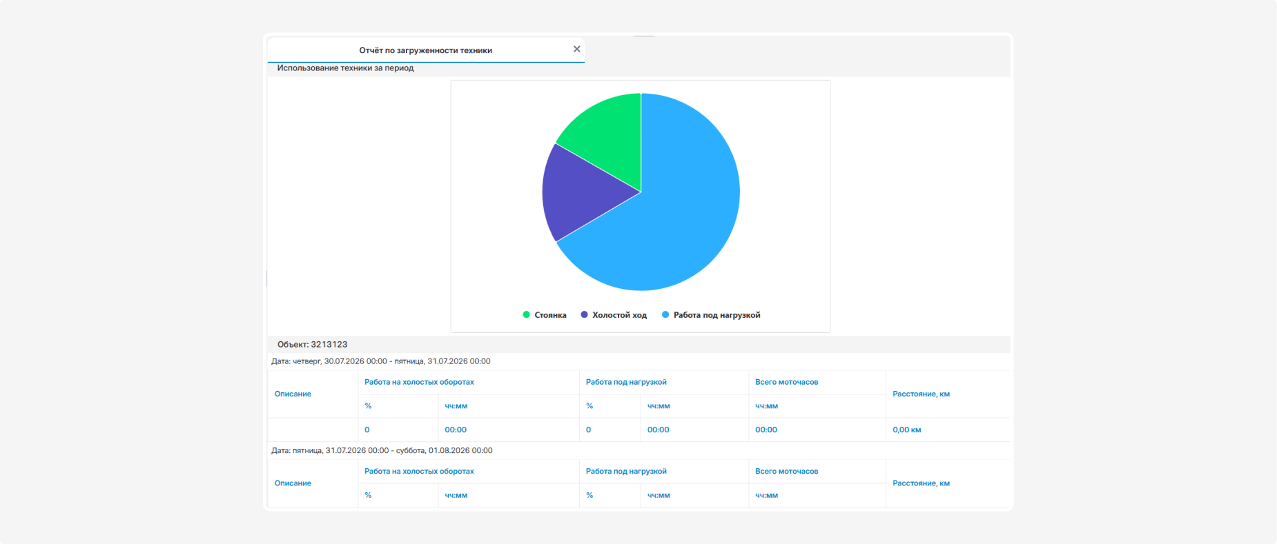
Task: Click the Объект: 3213123 row
Action: (x=639, y=344)
